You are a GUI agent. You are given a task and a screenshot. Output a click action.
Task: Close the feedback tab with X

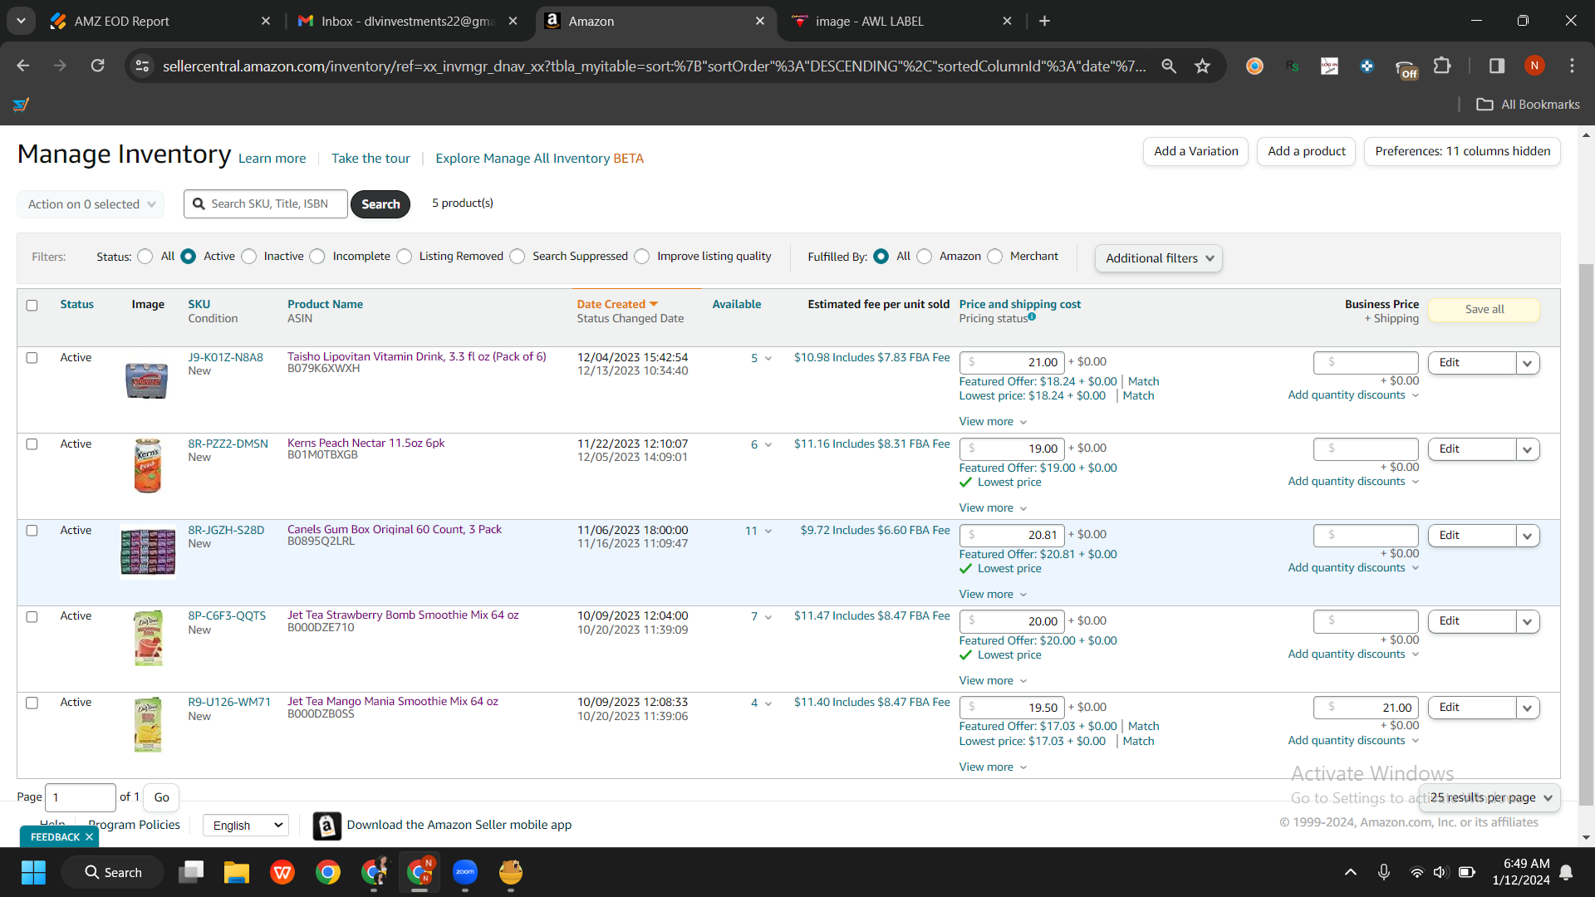point(89,837)
